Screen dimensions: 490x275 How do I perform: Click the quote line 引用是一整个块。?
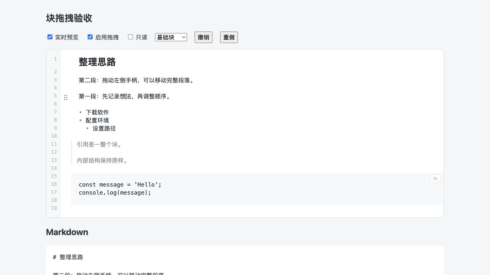pos(100,144)
